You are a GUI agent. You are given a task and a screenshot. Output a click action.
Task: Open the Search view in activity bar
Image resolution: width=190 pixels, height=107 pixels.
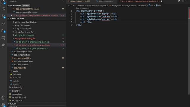tap(3, 9)
